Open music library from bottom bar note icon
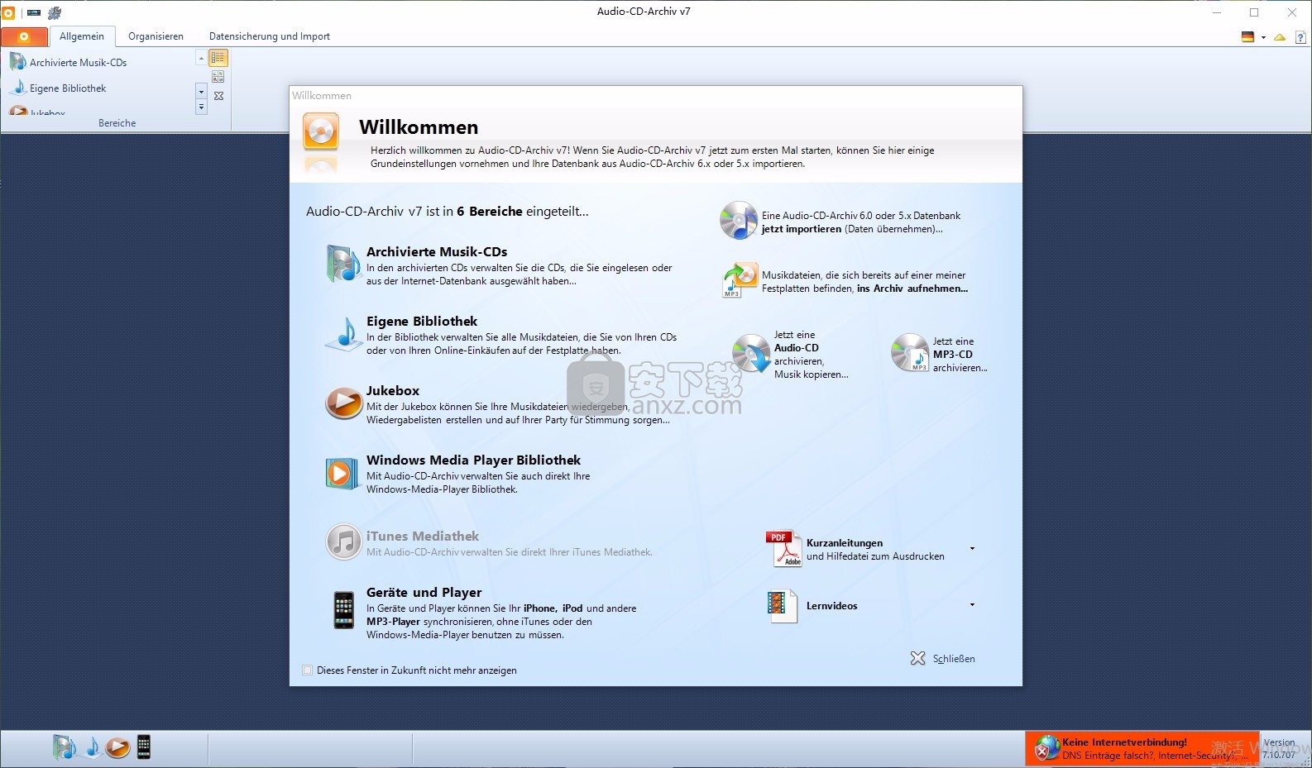1312x768 pixels. [x=92, y=747]
